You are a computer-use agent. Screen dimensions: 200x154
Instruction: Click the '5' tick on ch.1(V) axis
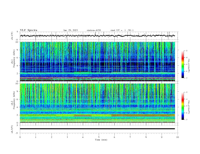coord(17,32)
